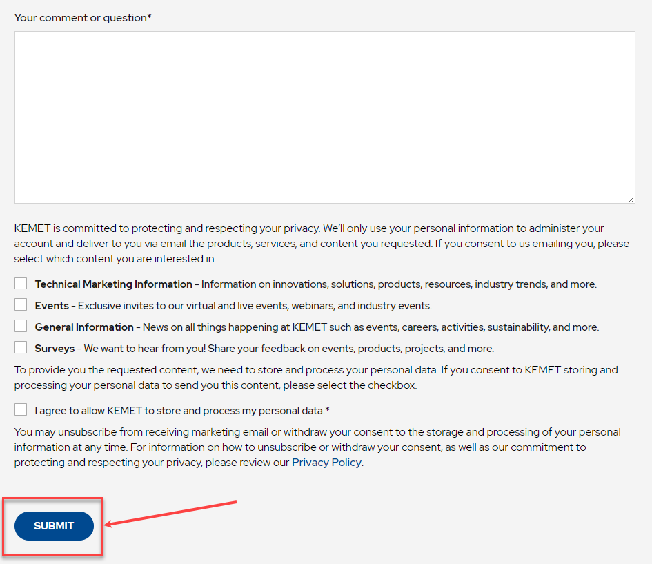Enable the General Information checkbox
This screenshot has height=564, width=652.
(21, 326)
